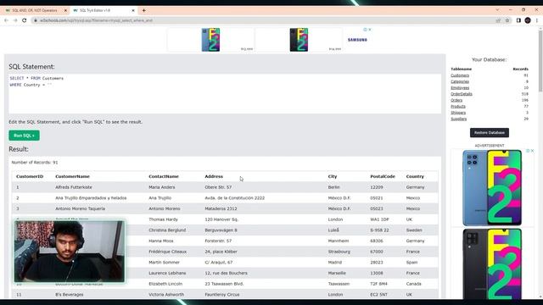Click the PostalCode column header

[383, 176]
